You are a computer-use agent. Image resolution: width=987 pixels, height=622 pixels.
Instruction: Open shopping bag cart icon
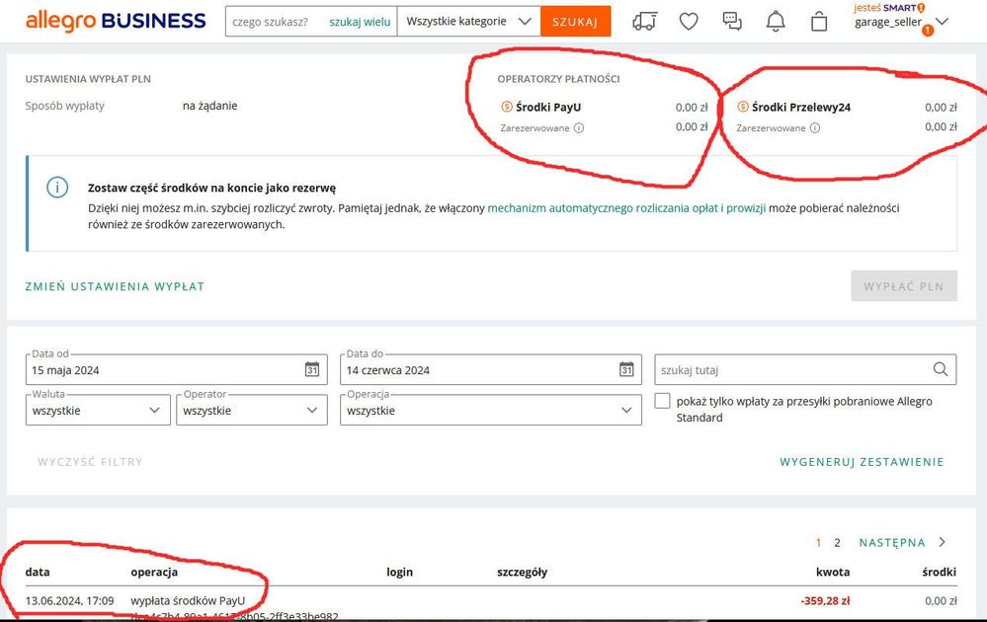click(819, 22)
